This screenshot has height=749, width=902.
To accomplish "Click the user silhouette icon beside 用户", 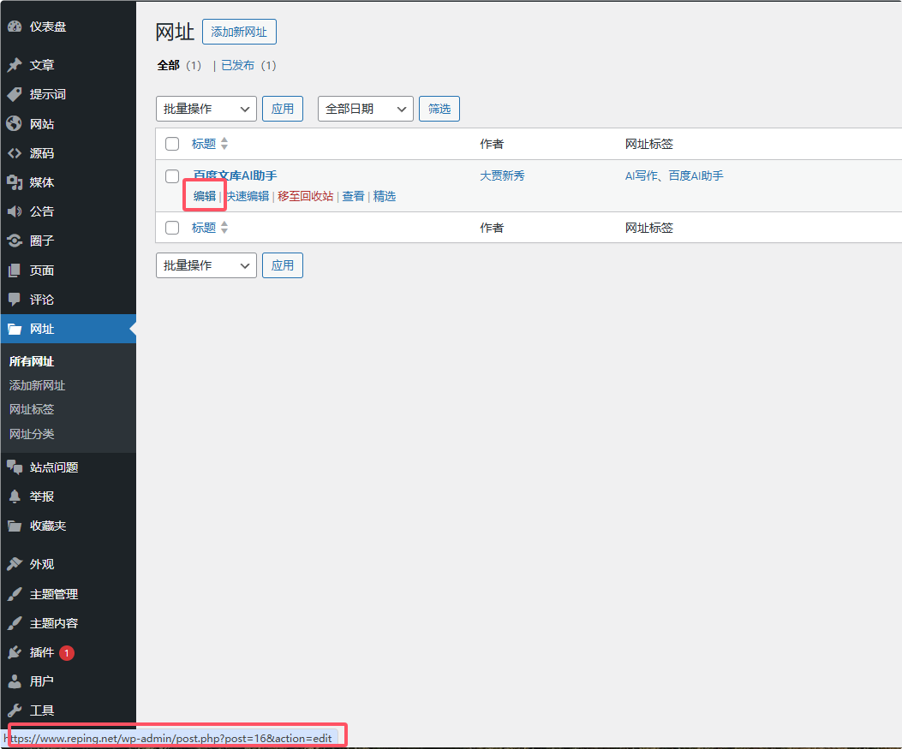I will [15, 681].
